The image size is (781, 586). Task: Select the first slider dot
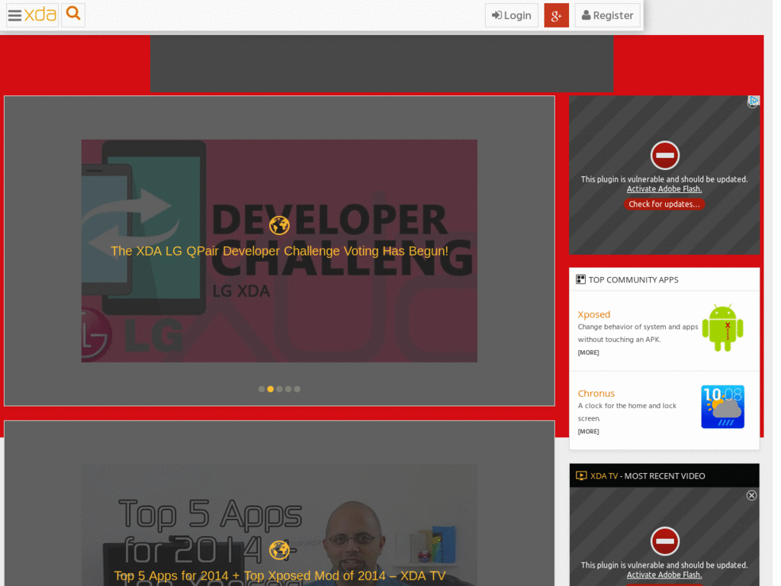click(x=262, y=389)
